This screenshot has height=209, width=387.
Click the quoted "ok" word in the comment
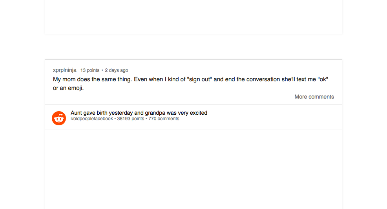[x=323, y=79]
